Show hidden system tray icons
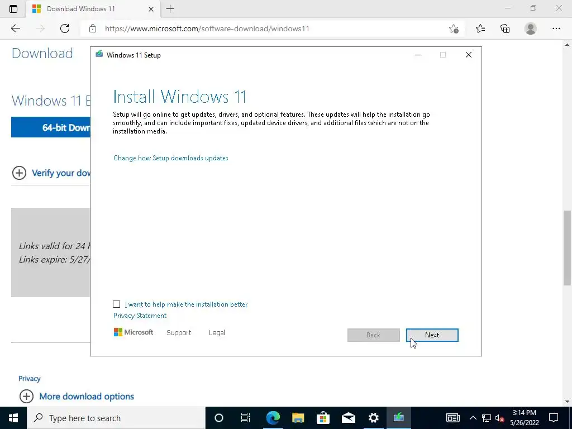 473,418
